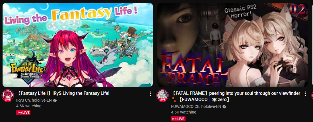Open the FATAL FRAME Classic PS2 Horror thumbnail

pos(232,45)
